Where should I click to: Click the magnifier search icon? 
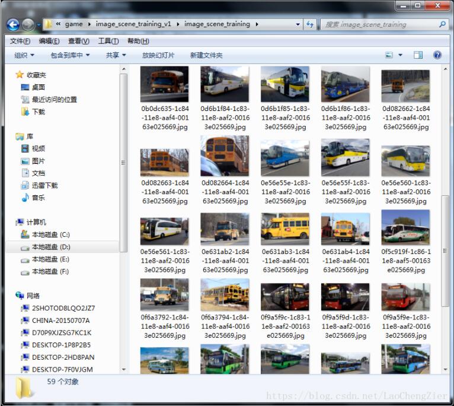[442, 24]
